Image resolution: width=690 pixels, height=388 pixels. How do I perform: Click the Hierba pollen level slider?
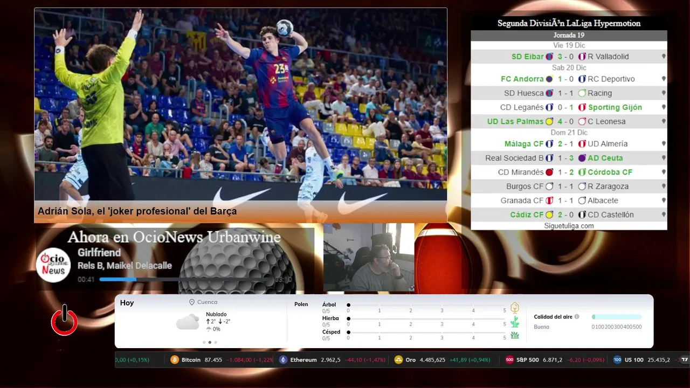coord(427,319)
